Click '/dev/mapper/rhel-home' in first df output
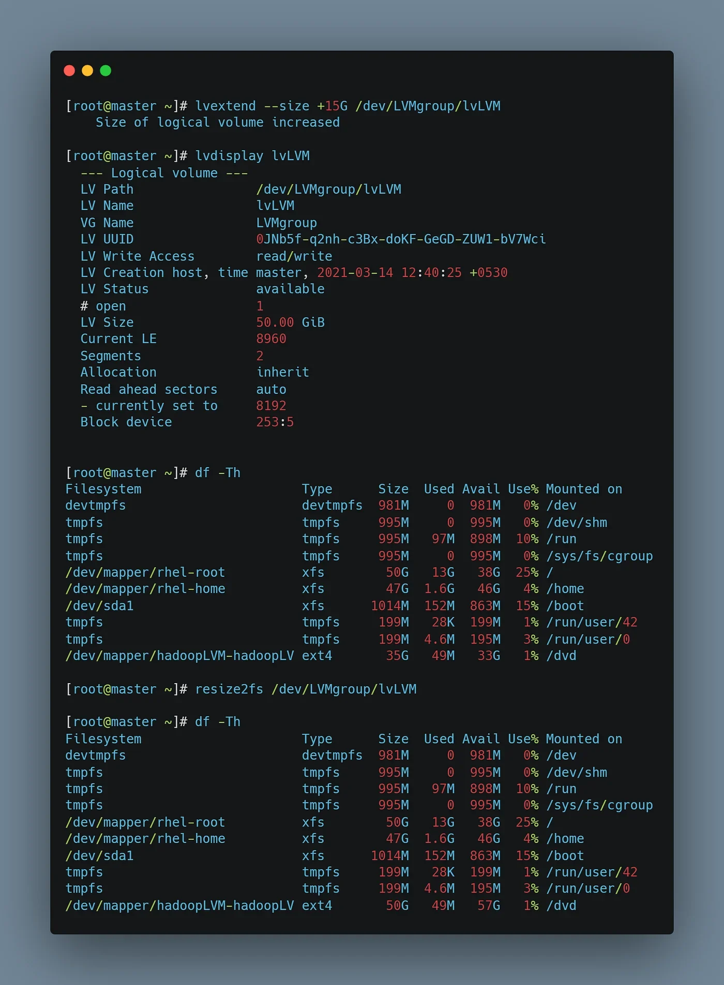 click(x=145, y=589)
